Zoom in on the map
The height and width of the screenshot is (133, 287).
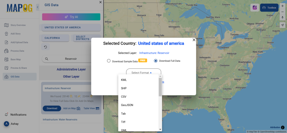click(283, 6)
